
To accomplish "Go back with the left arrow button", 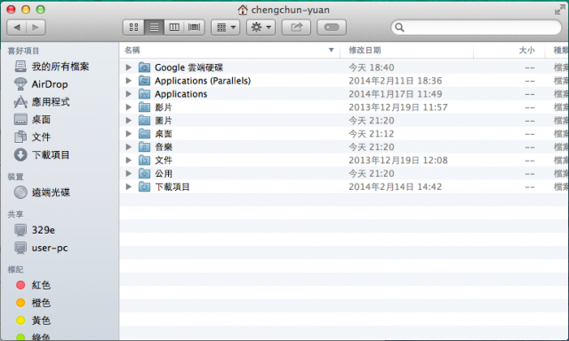I will [17, 28].
